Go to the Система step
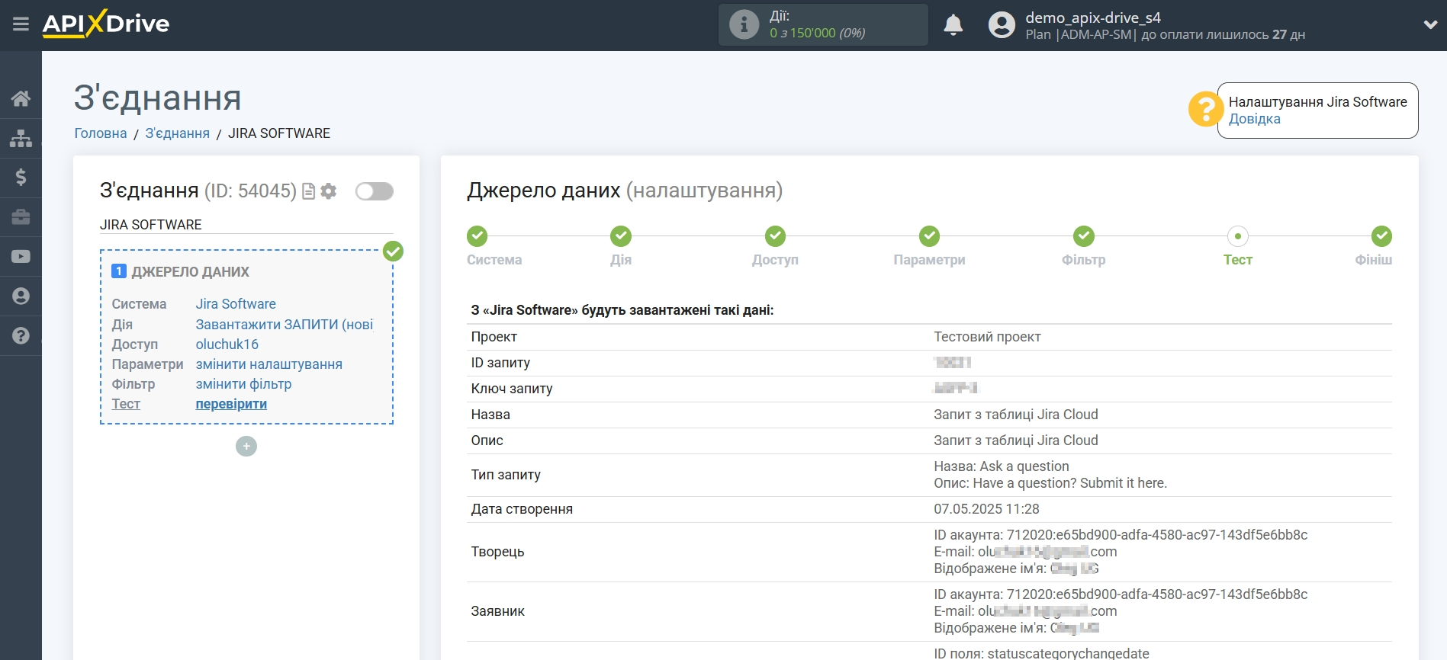 [478, 236]
